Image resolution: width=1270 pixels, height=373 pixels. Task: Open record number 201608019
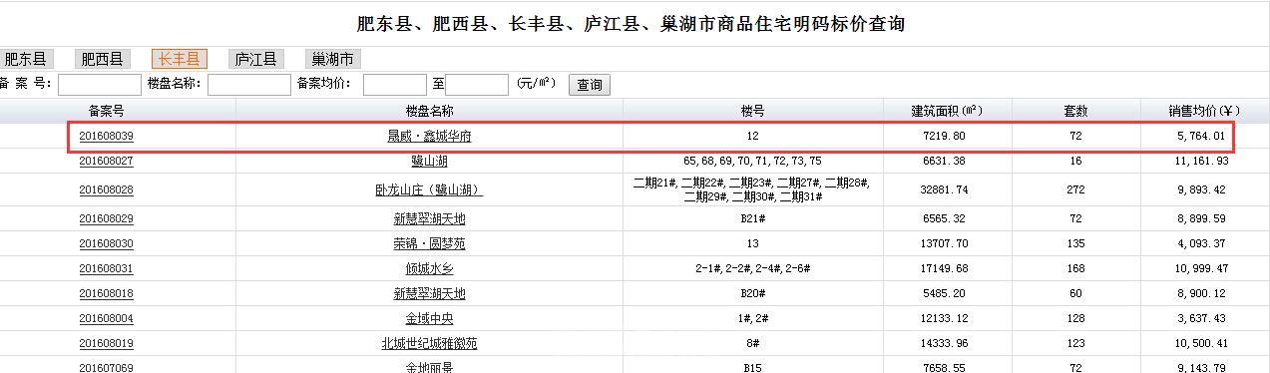pyautogui.click(x=106, y=343)
